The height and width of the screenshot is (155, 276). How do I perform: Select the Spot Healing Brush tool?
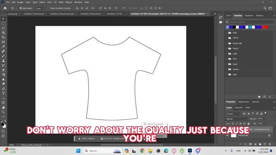tap(3, 51)
